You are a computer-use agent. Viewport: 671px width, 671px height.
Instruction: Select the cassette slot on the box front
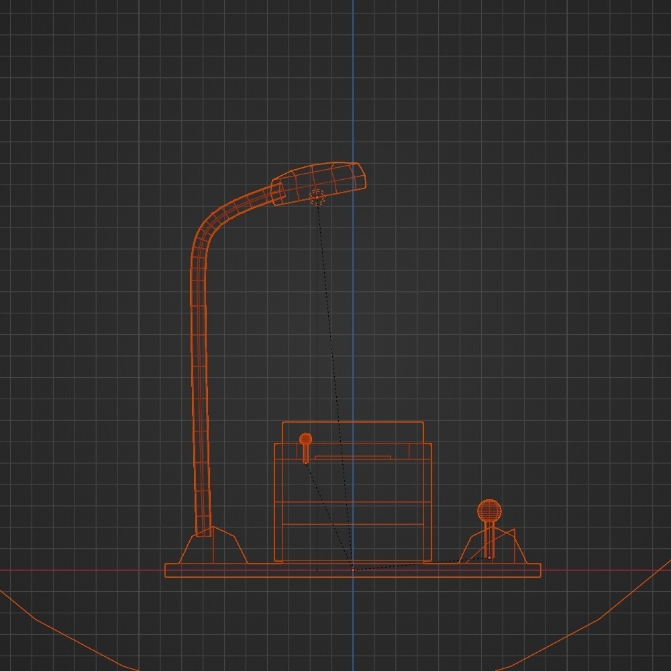(352, 456)
